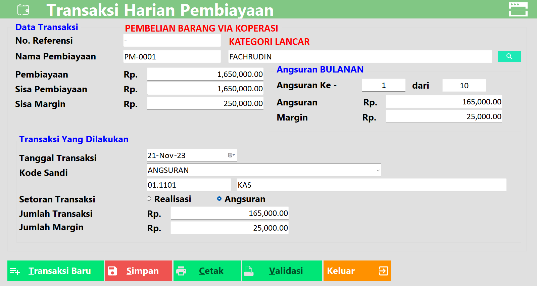
Task: Click the exit arrow icon on Keluar
Action: pyautogui.click(x=383, y=271)
